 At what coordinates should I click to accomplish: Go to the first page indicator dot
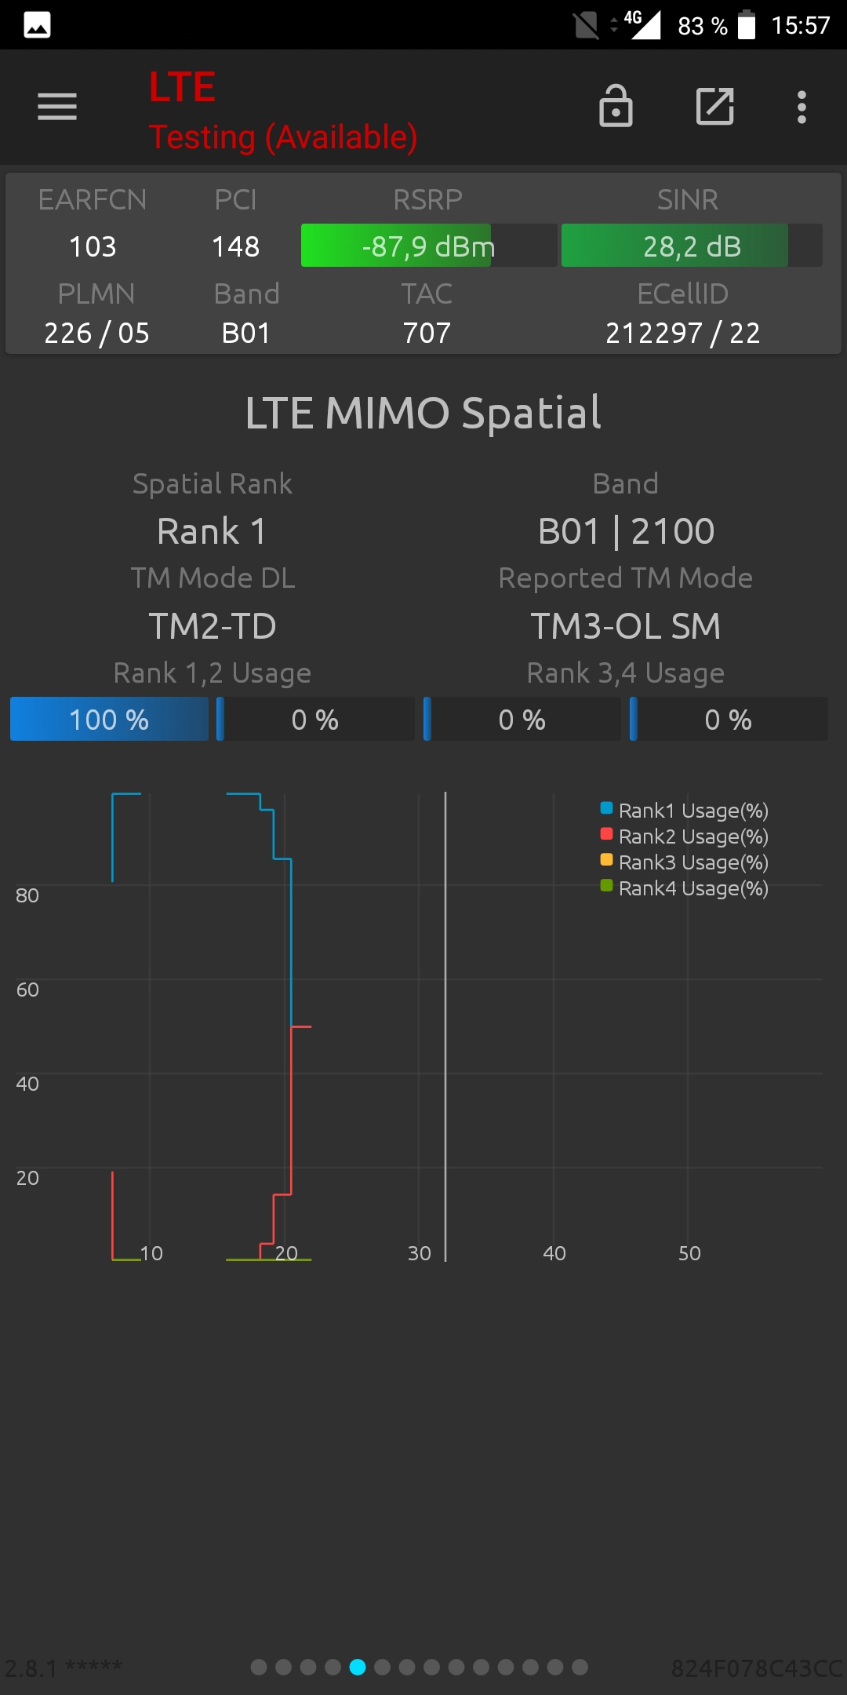pos(259,1667)
